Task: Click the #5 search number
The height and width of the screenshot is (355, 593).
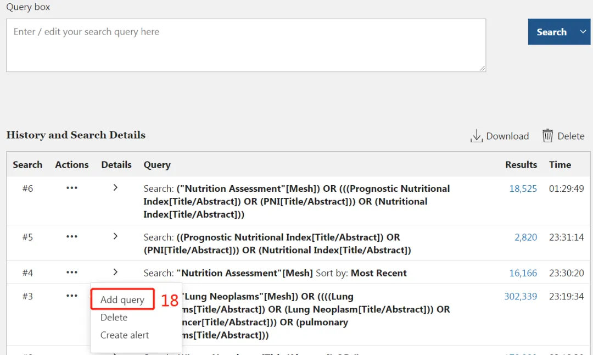Action: [x=27, y=237]
